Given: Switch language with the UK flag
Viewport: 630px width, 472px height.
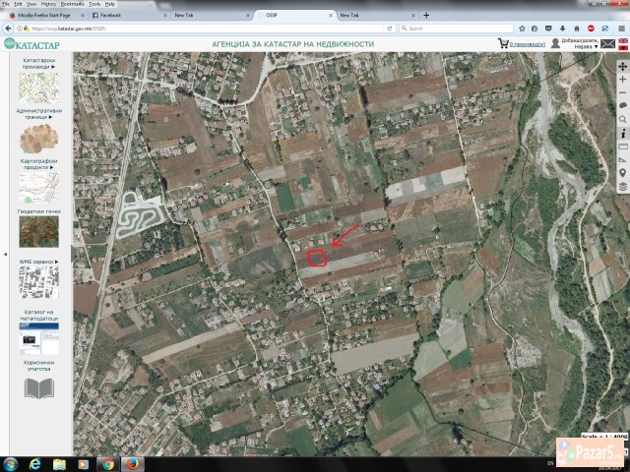Looking at the screenshot, I should (x=623, y=41).
